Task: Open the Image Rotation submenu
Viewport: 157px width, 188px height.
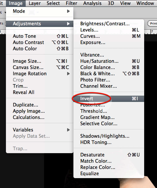Action: (x=39, y=74)
